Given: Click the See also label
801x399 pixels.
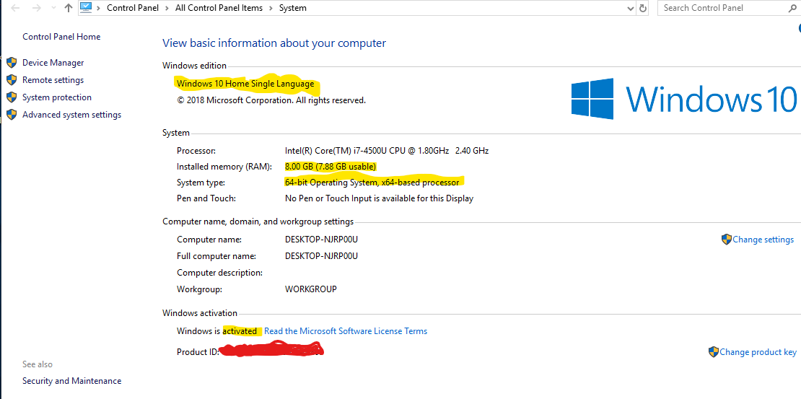Looking at the screenshot, I should pyautogui.click(x=38, y=364).
